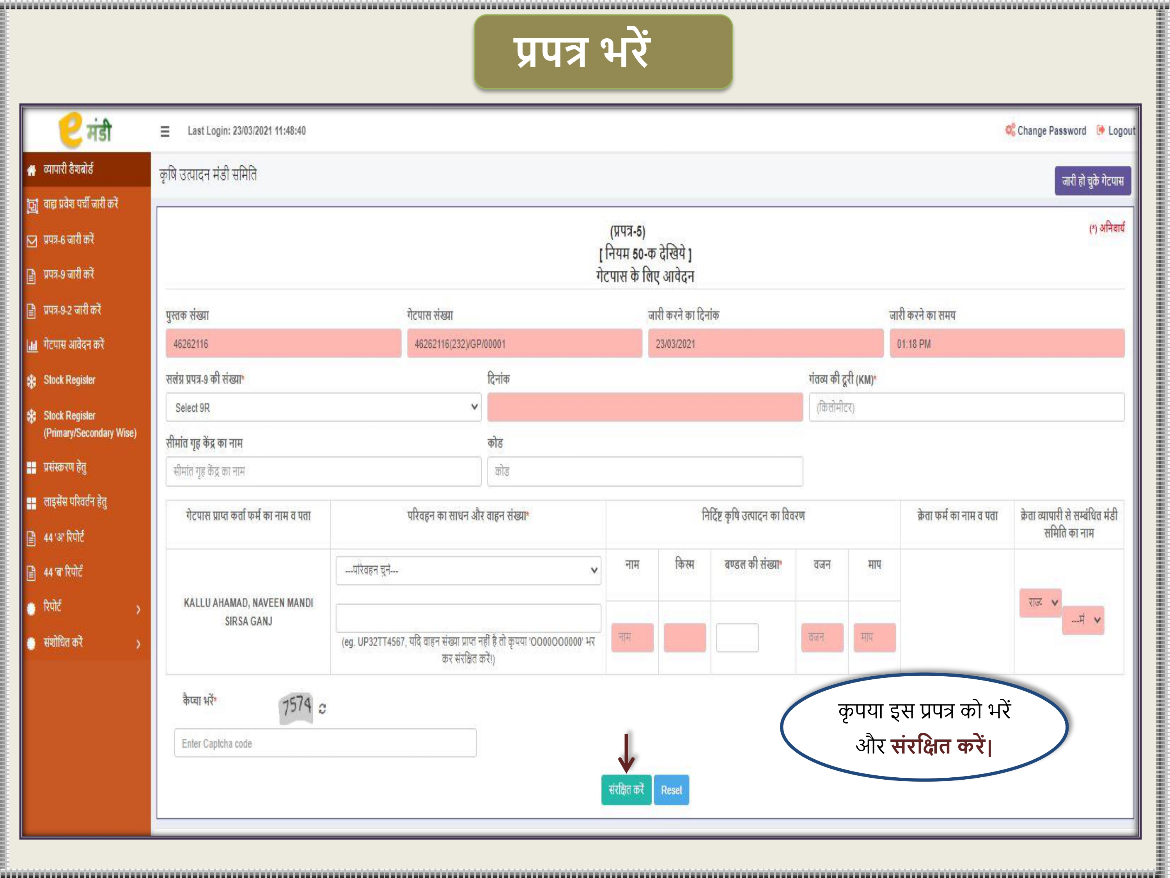
Task: Open Stock Register menu item
Action: (87, 380)
